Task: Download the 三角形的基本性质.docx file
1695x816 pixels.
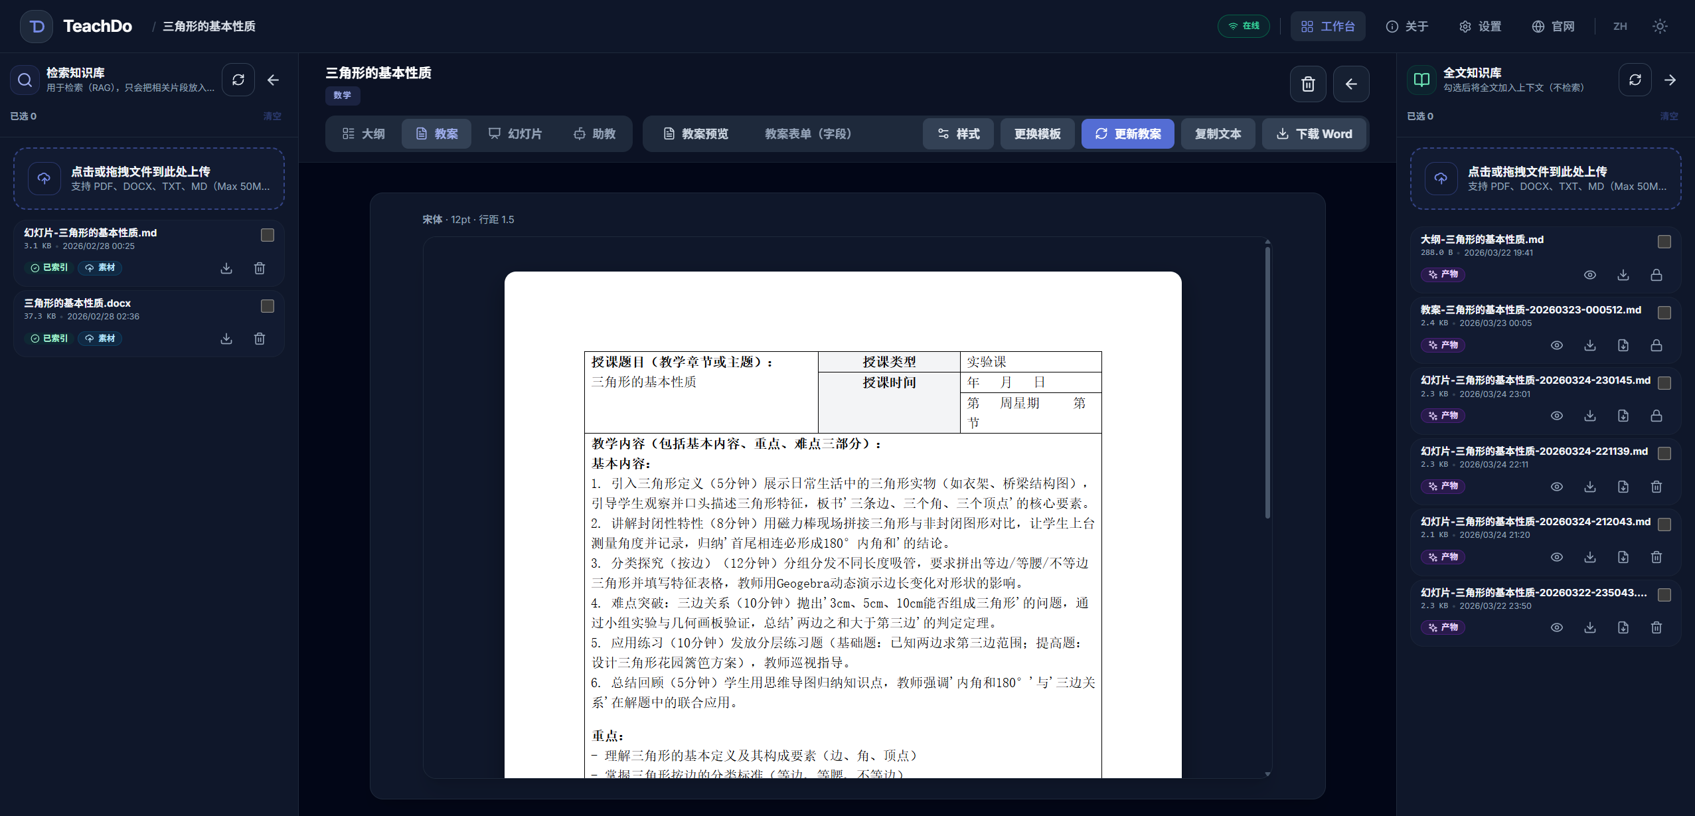Action: click(x=226, y=339)
